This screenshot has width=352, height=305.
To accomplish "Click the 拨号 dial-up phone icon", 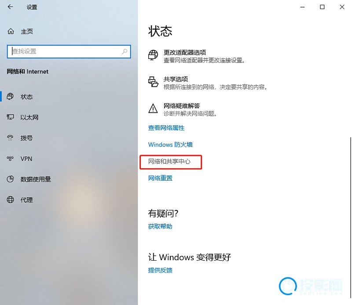I will (10, 138).
